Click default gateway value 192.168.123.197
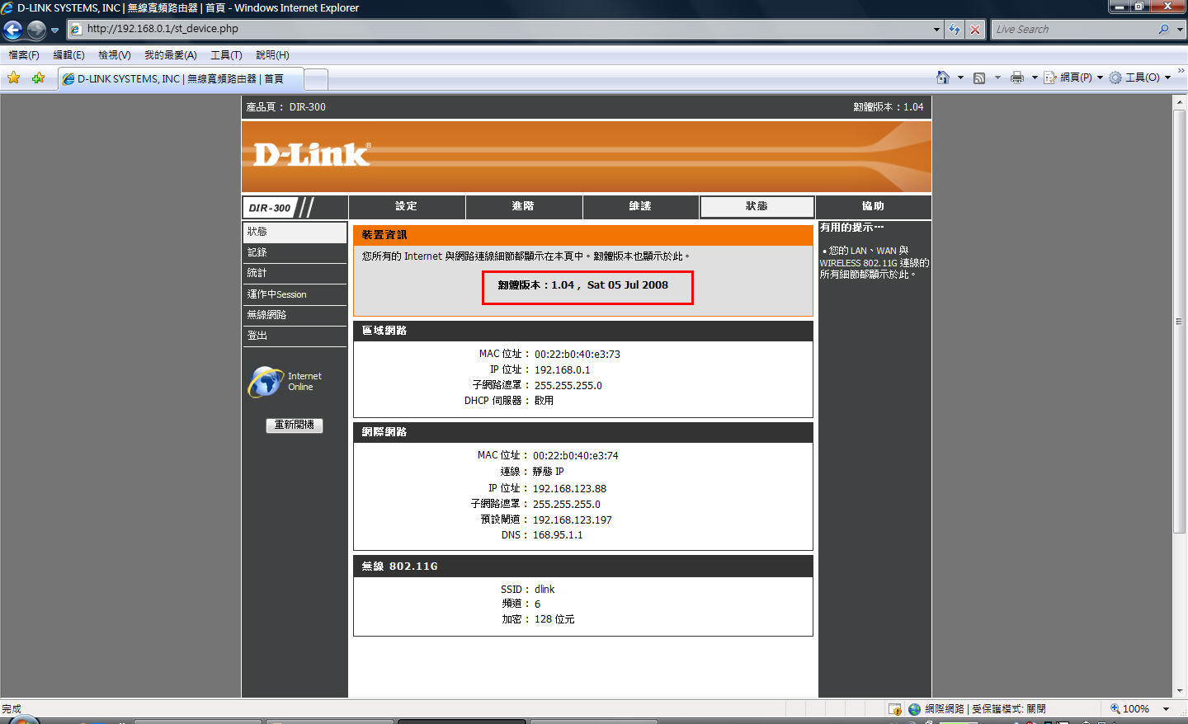Viewport: 1188px width, 724px height. 572,520
